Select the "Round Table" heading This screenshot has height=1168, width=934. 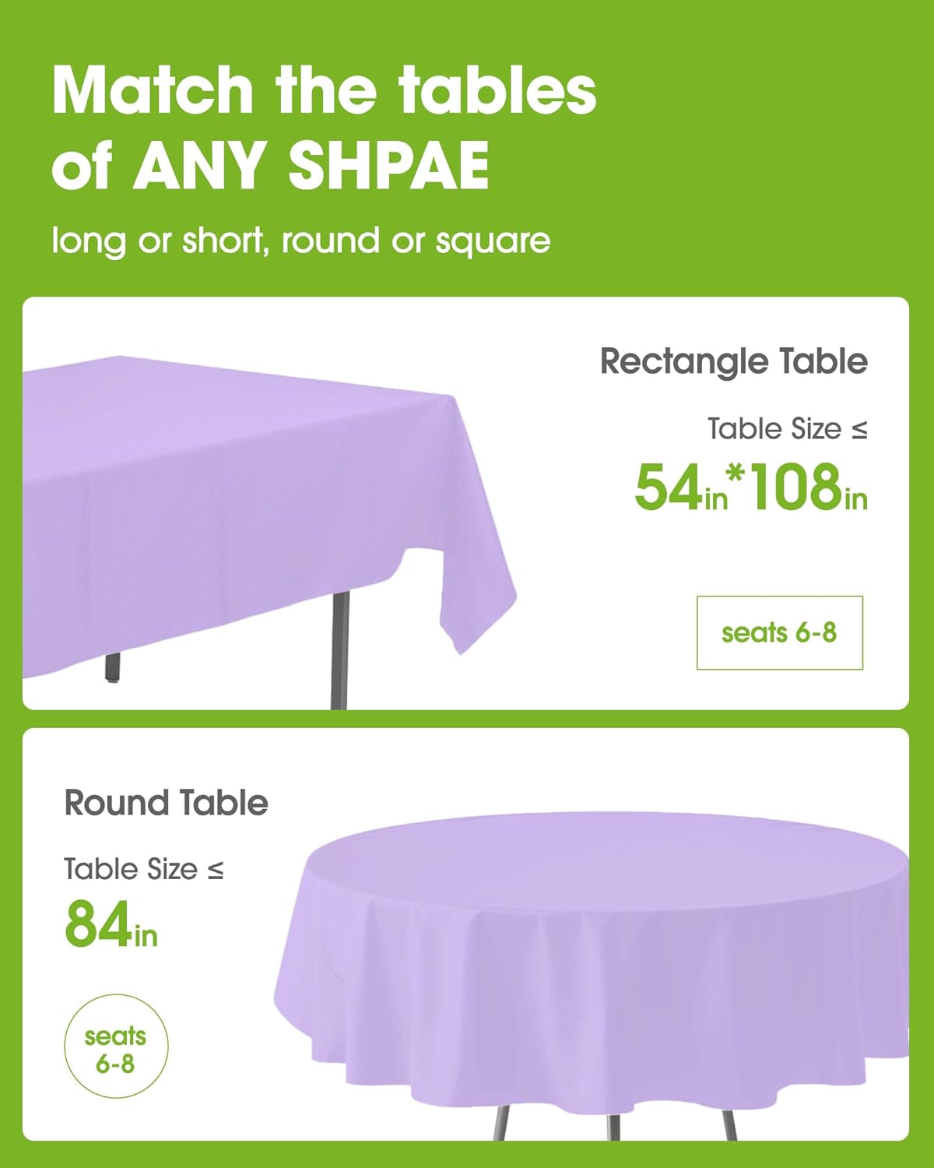point(166,803)
